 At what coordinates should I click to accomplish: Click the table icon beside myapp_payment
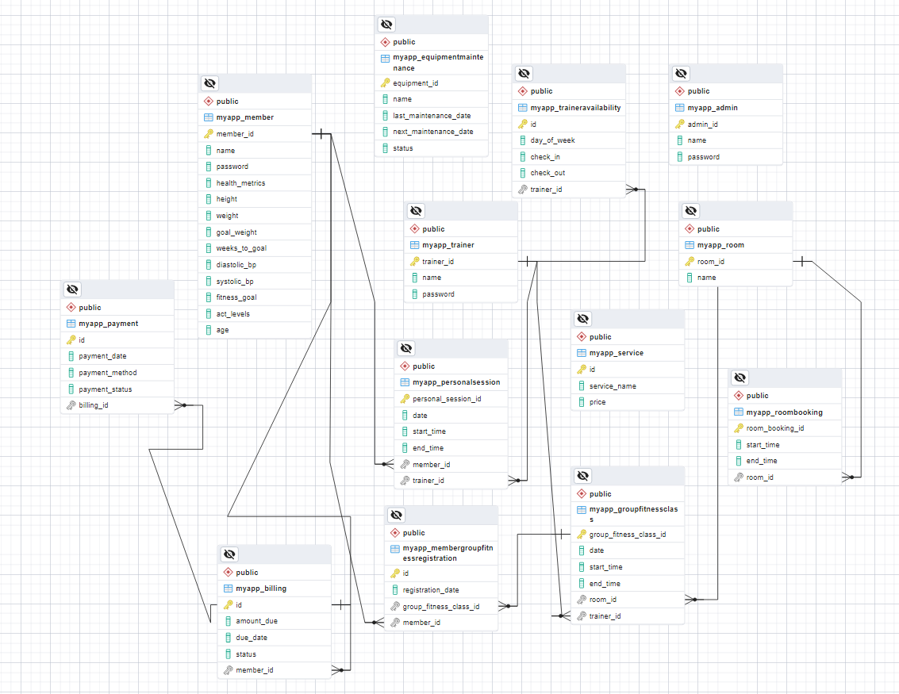pos(71,324)
